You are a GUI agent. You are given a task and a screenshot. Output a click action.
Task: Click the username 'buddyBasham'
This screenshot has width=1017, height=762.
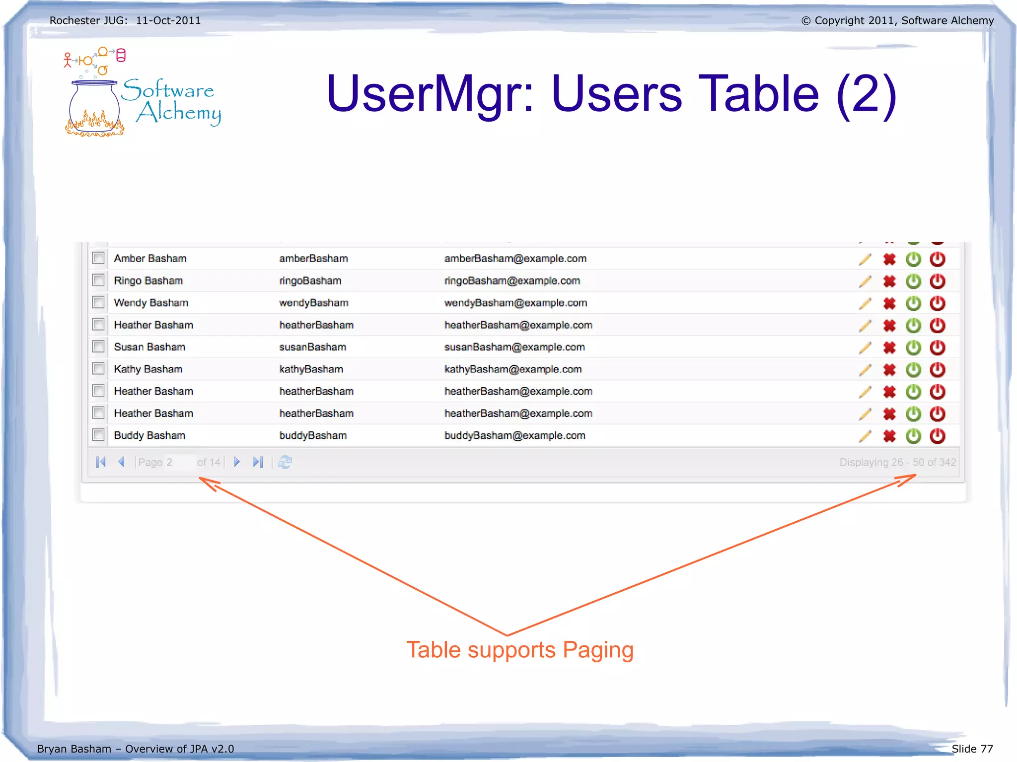(x=313, y=436)
